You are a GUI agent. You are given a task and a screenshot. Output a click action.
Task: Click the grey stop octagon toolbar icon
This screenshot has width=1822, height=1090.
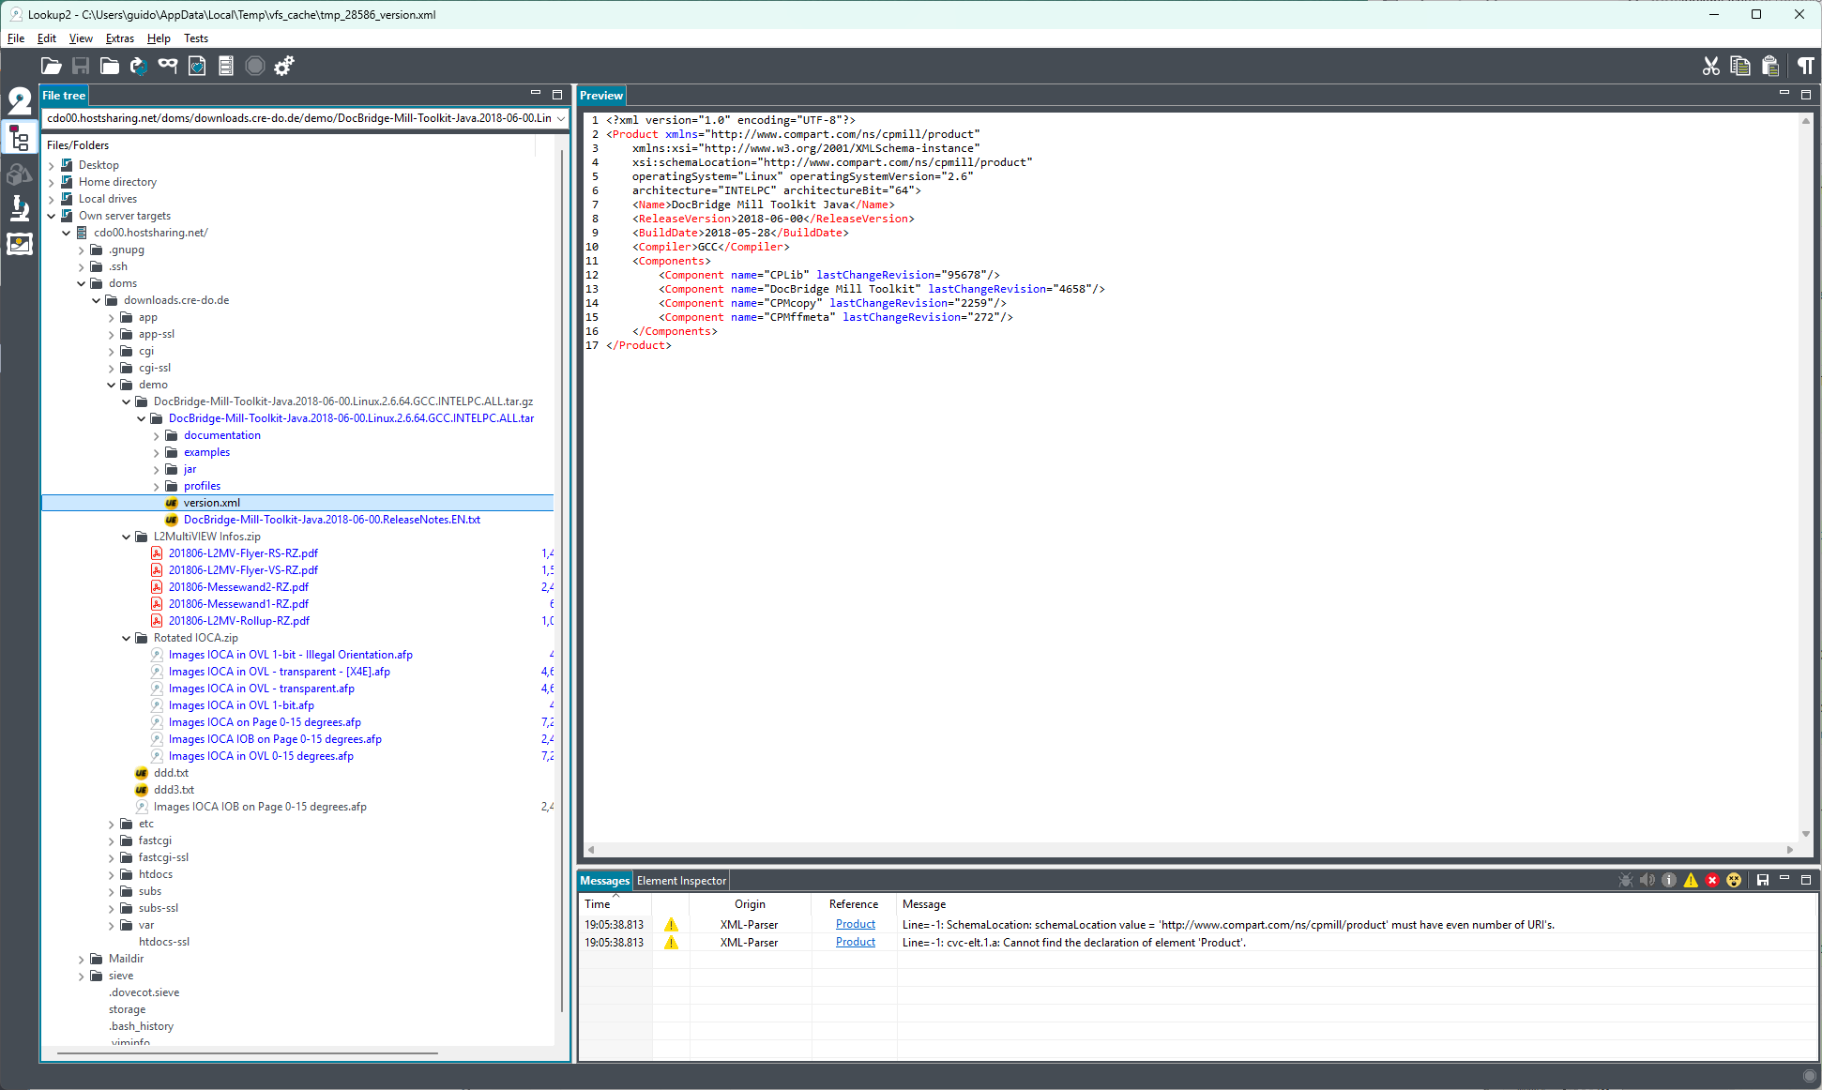click(255, 66)
